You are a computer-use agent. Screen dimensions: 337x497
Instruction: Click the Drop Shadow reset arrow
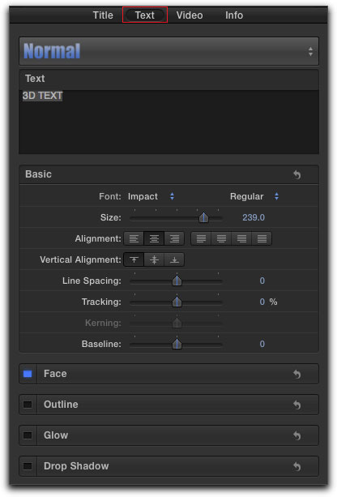pos(296,466)
